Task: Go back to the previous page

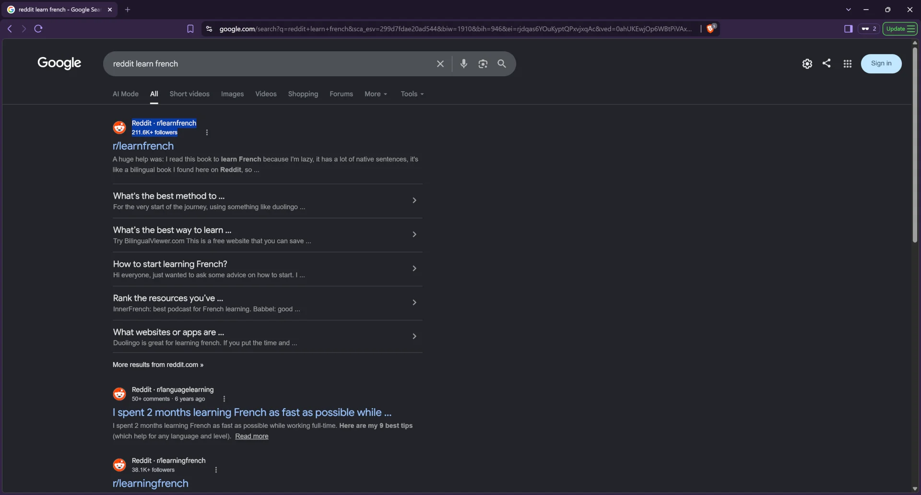Action: coord(10,29)
